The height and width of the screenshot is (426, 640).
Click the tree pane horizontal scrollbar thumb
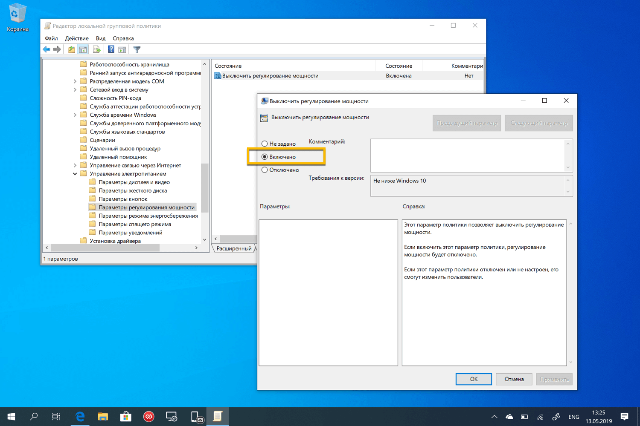click(105, 248)
